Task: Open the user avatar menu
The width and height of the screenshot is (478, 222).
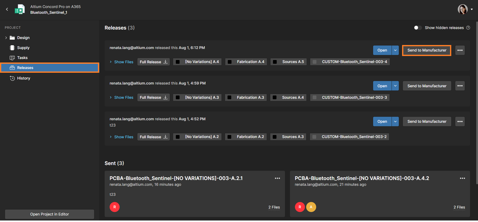Action: [x=463, y=9]
